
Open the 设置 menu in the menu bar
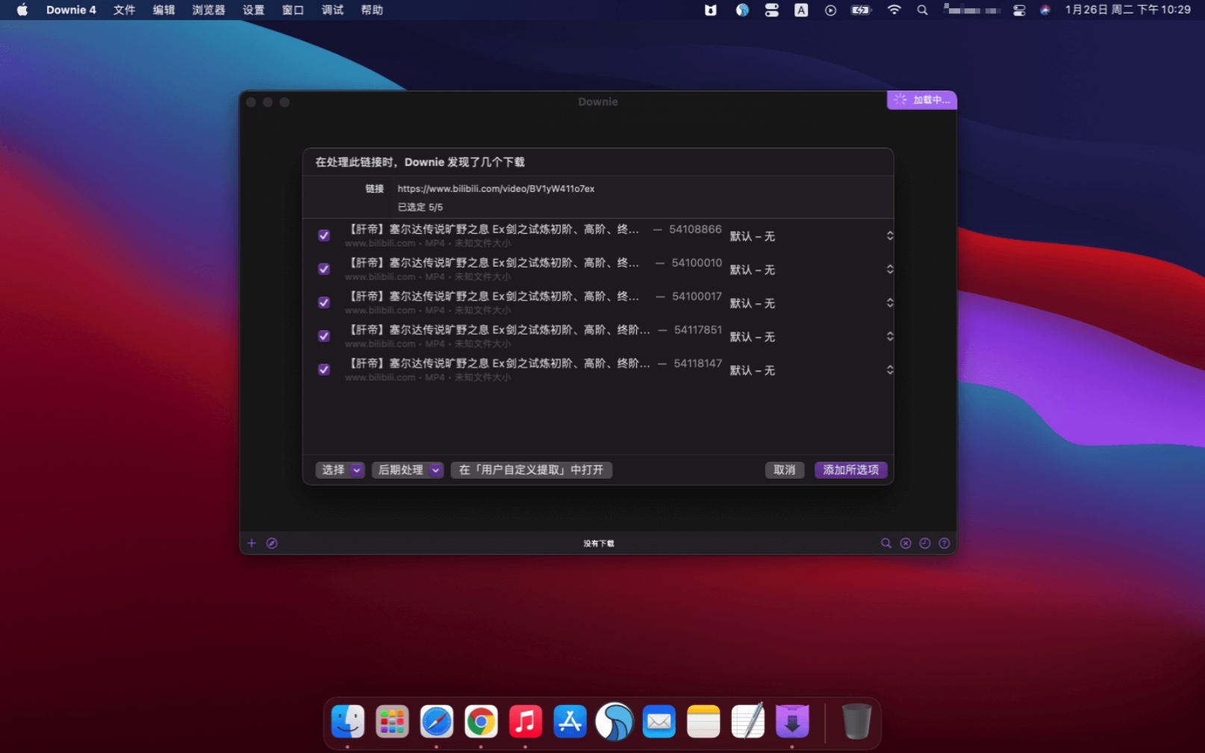253,10
